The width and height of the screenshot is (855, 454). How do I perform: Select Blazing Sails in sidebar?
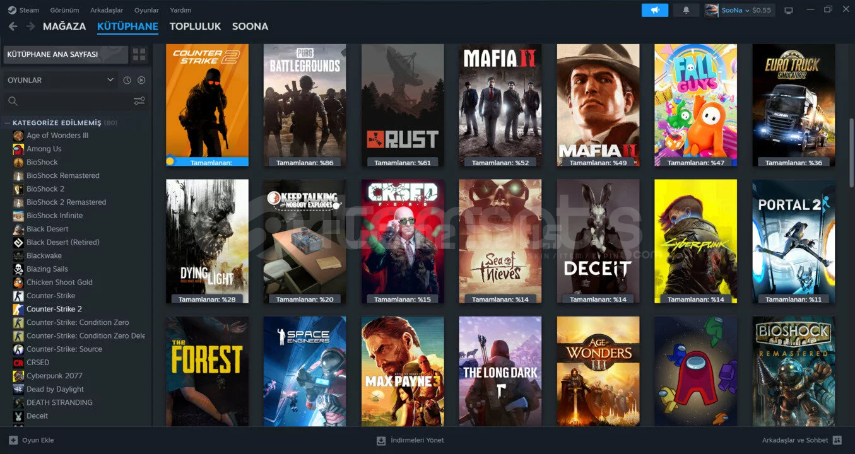coord(47,269)
